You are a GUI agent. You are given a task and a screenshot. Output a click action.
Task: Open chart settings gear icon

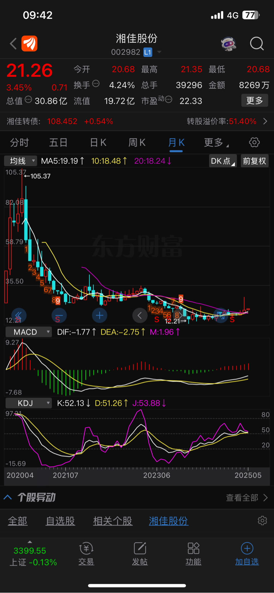[254, 142]
